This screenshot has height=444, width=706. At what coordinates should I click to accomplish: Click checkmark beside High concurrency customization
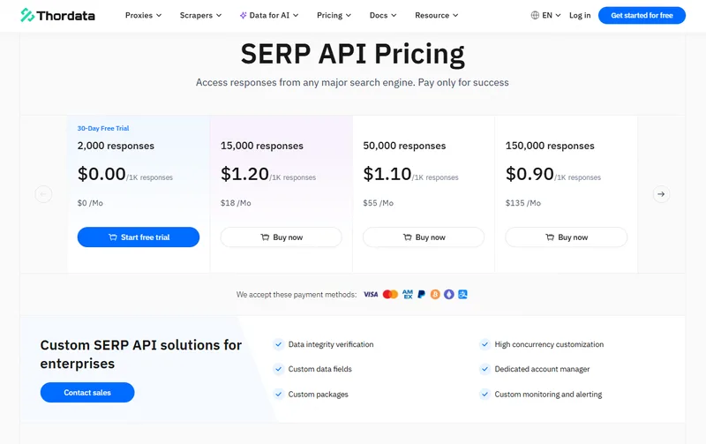pos(484,344)
